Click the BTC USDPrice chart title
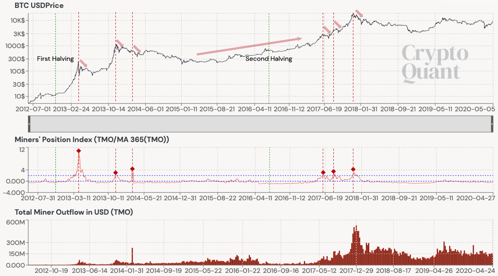Image resolution: width=498 pixels, height=276 pixels. pos(39,5)
